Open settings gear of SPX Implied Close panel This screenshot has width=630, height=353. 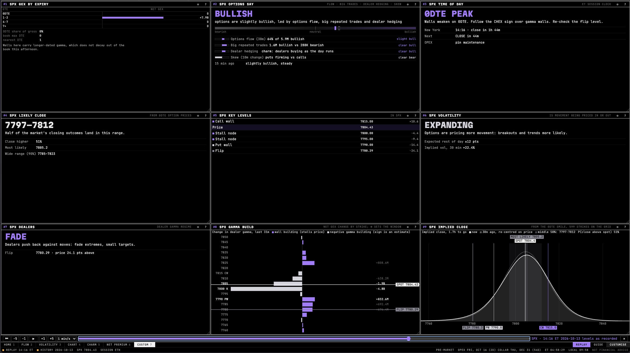click(617, 227)
